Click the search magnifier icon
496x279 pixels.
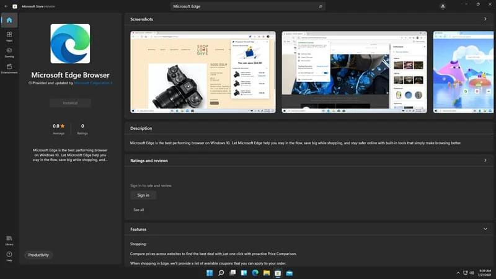(321, 6)
